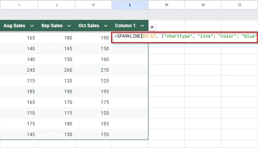Select Aug Sales cell with value 245
The image size is (258, 148).
pyautogui.click(x=19, y=70)
